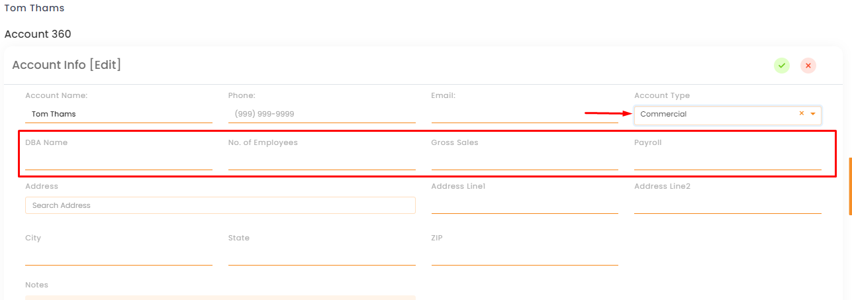This screenshot has width=852, height=300.
Task: Click the Payroll input field
Action: [728, 162]
